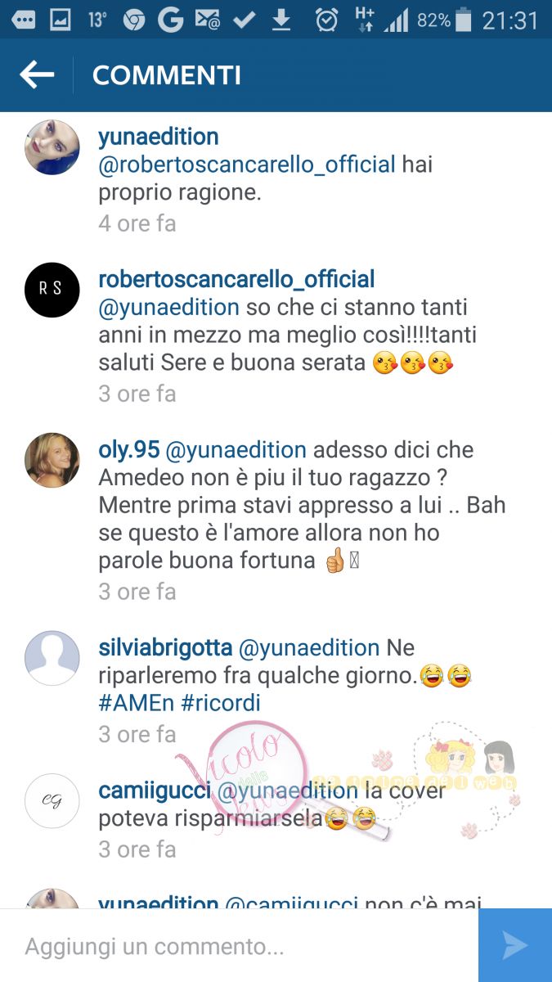Open the username silviabrigotta
The width and height of the screenshot is (552, 982).
click(x=164, y=648)
